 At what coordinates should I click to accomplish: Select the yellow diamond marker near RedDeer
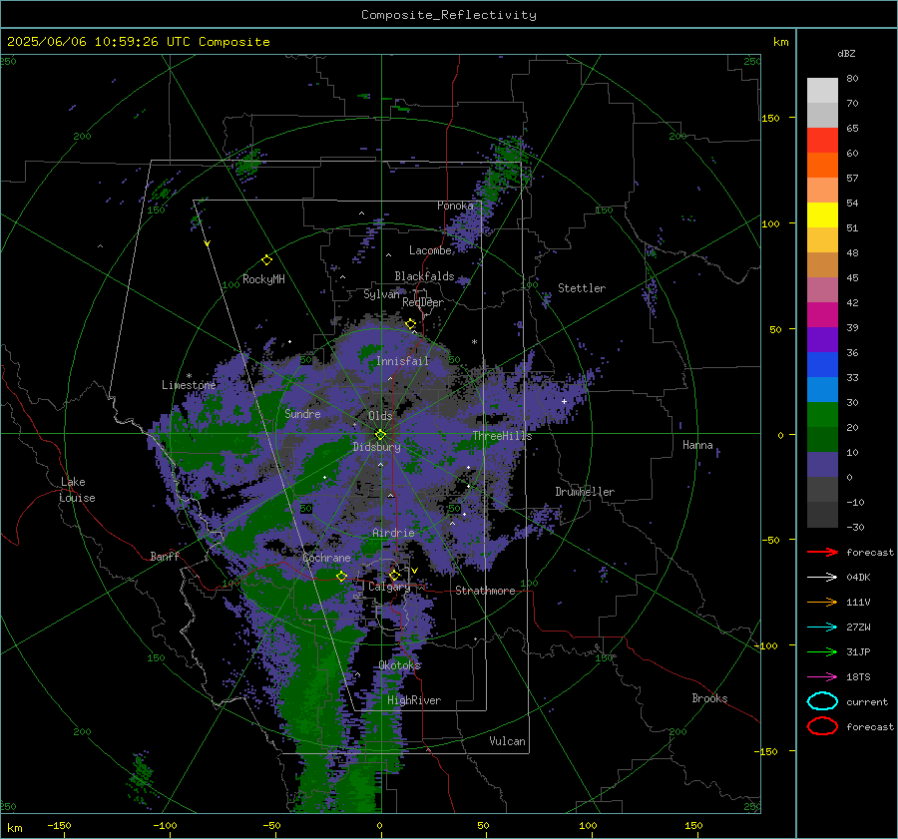point(411,324)
